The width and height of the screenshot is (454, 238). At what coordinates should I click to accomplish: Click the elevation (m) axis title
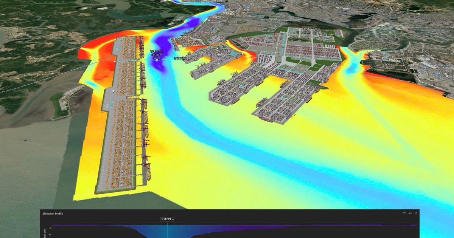[45, 233]
